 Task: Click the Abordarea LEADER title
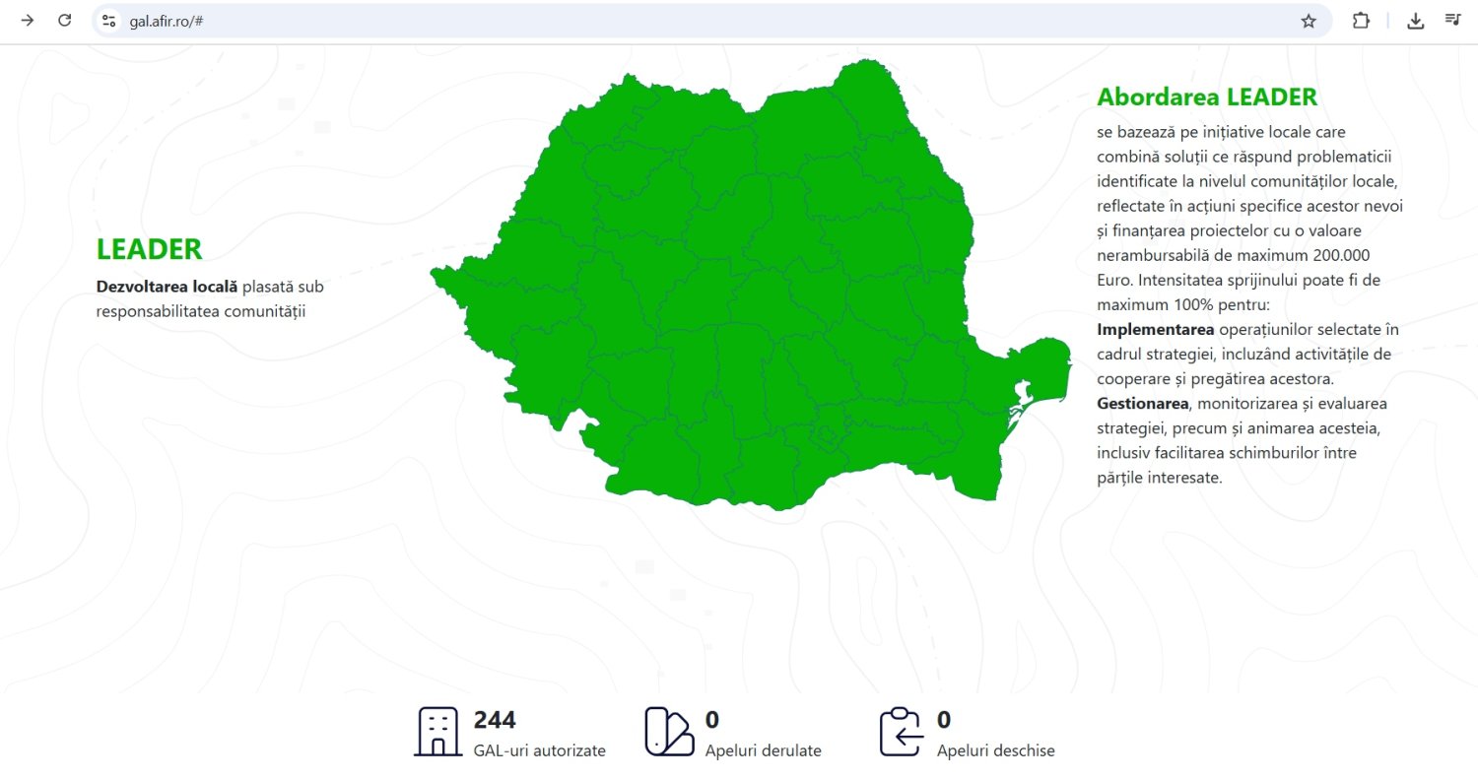[x=1207, y=97]
